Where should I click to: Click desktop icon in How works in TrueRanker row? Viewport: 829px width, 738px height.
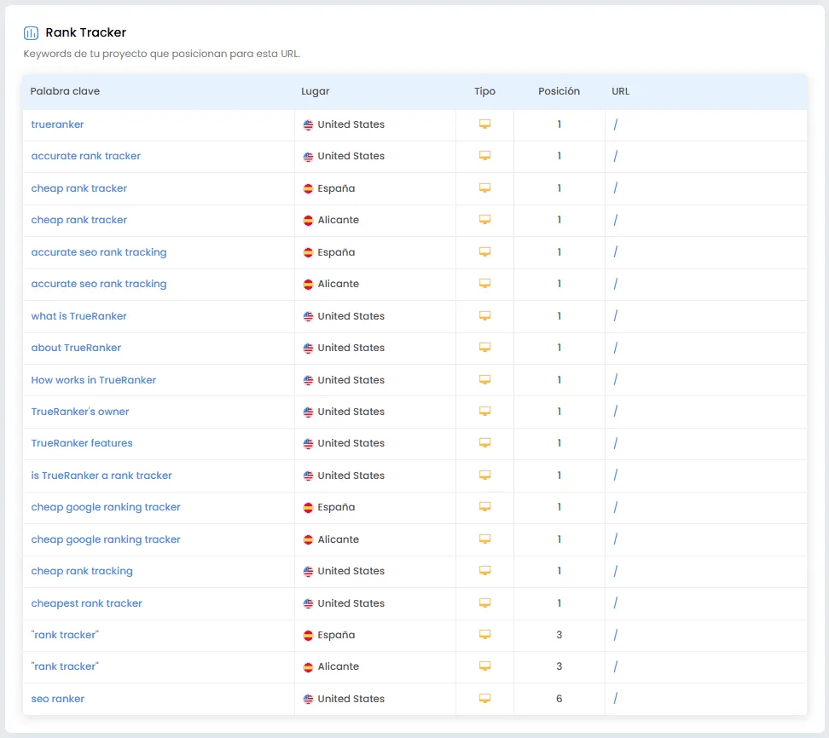pyautogui.click(x=484, y=380)
